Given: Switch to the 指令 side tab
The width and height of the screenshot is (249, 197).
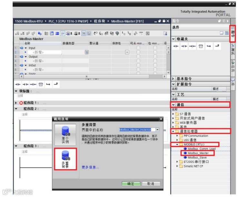Looking at the screenshot, I should pos(233,34).
